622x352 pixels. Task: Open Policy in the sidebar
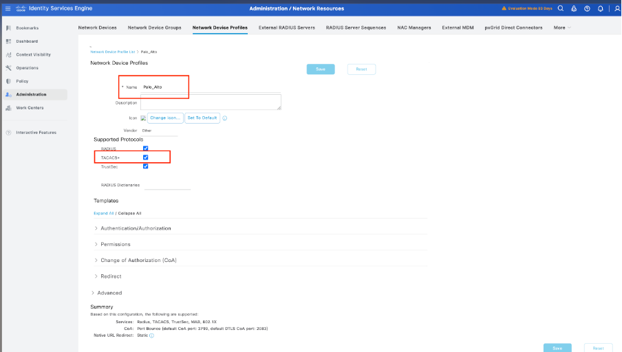(x=22, y=81)
